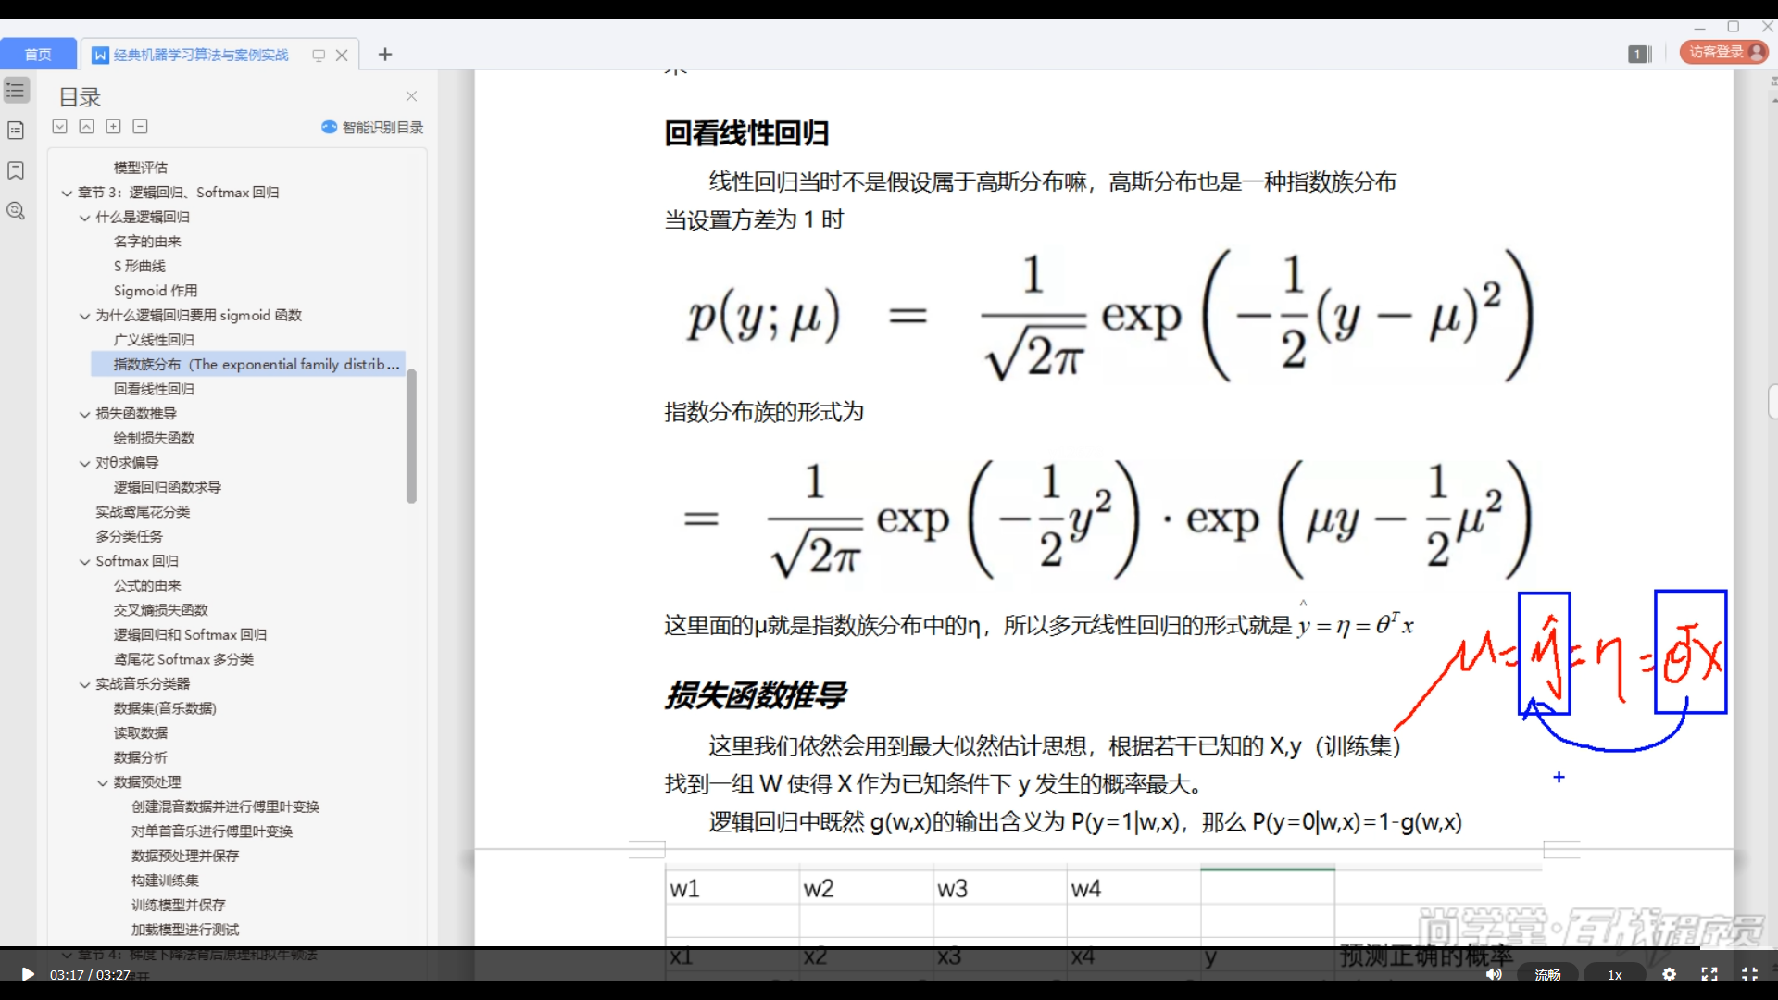Toggle the video volume speaker icon
Viewport: 1778px width, 1000px height.
[1494, 974]
